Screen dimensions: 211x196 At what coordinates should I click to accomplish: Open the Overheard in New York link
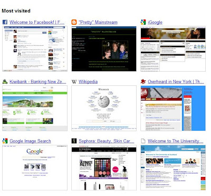[x=176, y=82]
